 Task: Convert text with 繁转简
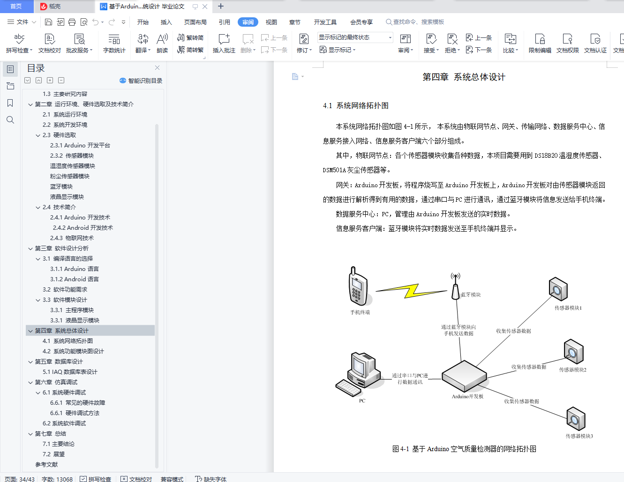[x=190, y=37]
